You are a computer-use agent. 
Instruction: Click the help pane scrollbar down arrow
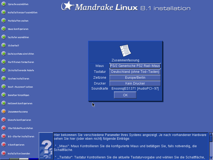pos(211,158)
